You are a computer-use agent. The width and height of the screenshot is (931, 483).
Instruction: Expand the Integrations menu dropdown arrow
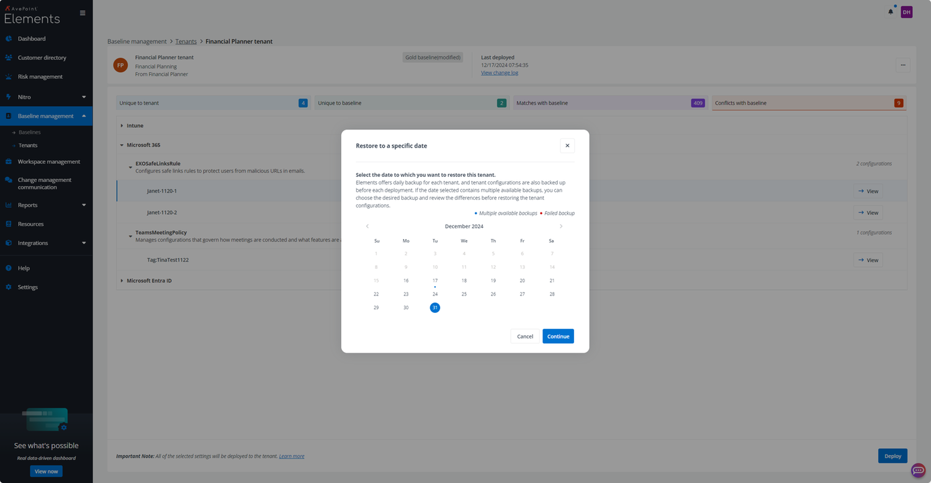tap(84, 243)
